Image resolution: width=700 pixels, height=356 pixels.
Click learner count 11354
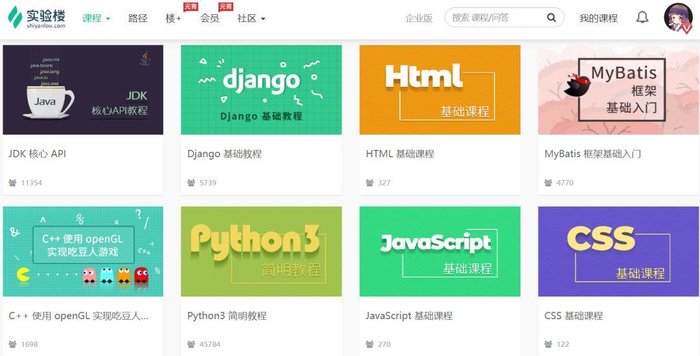tap(31, 183)
